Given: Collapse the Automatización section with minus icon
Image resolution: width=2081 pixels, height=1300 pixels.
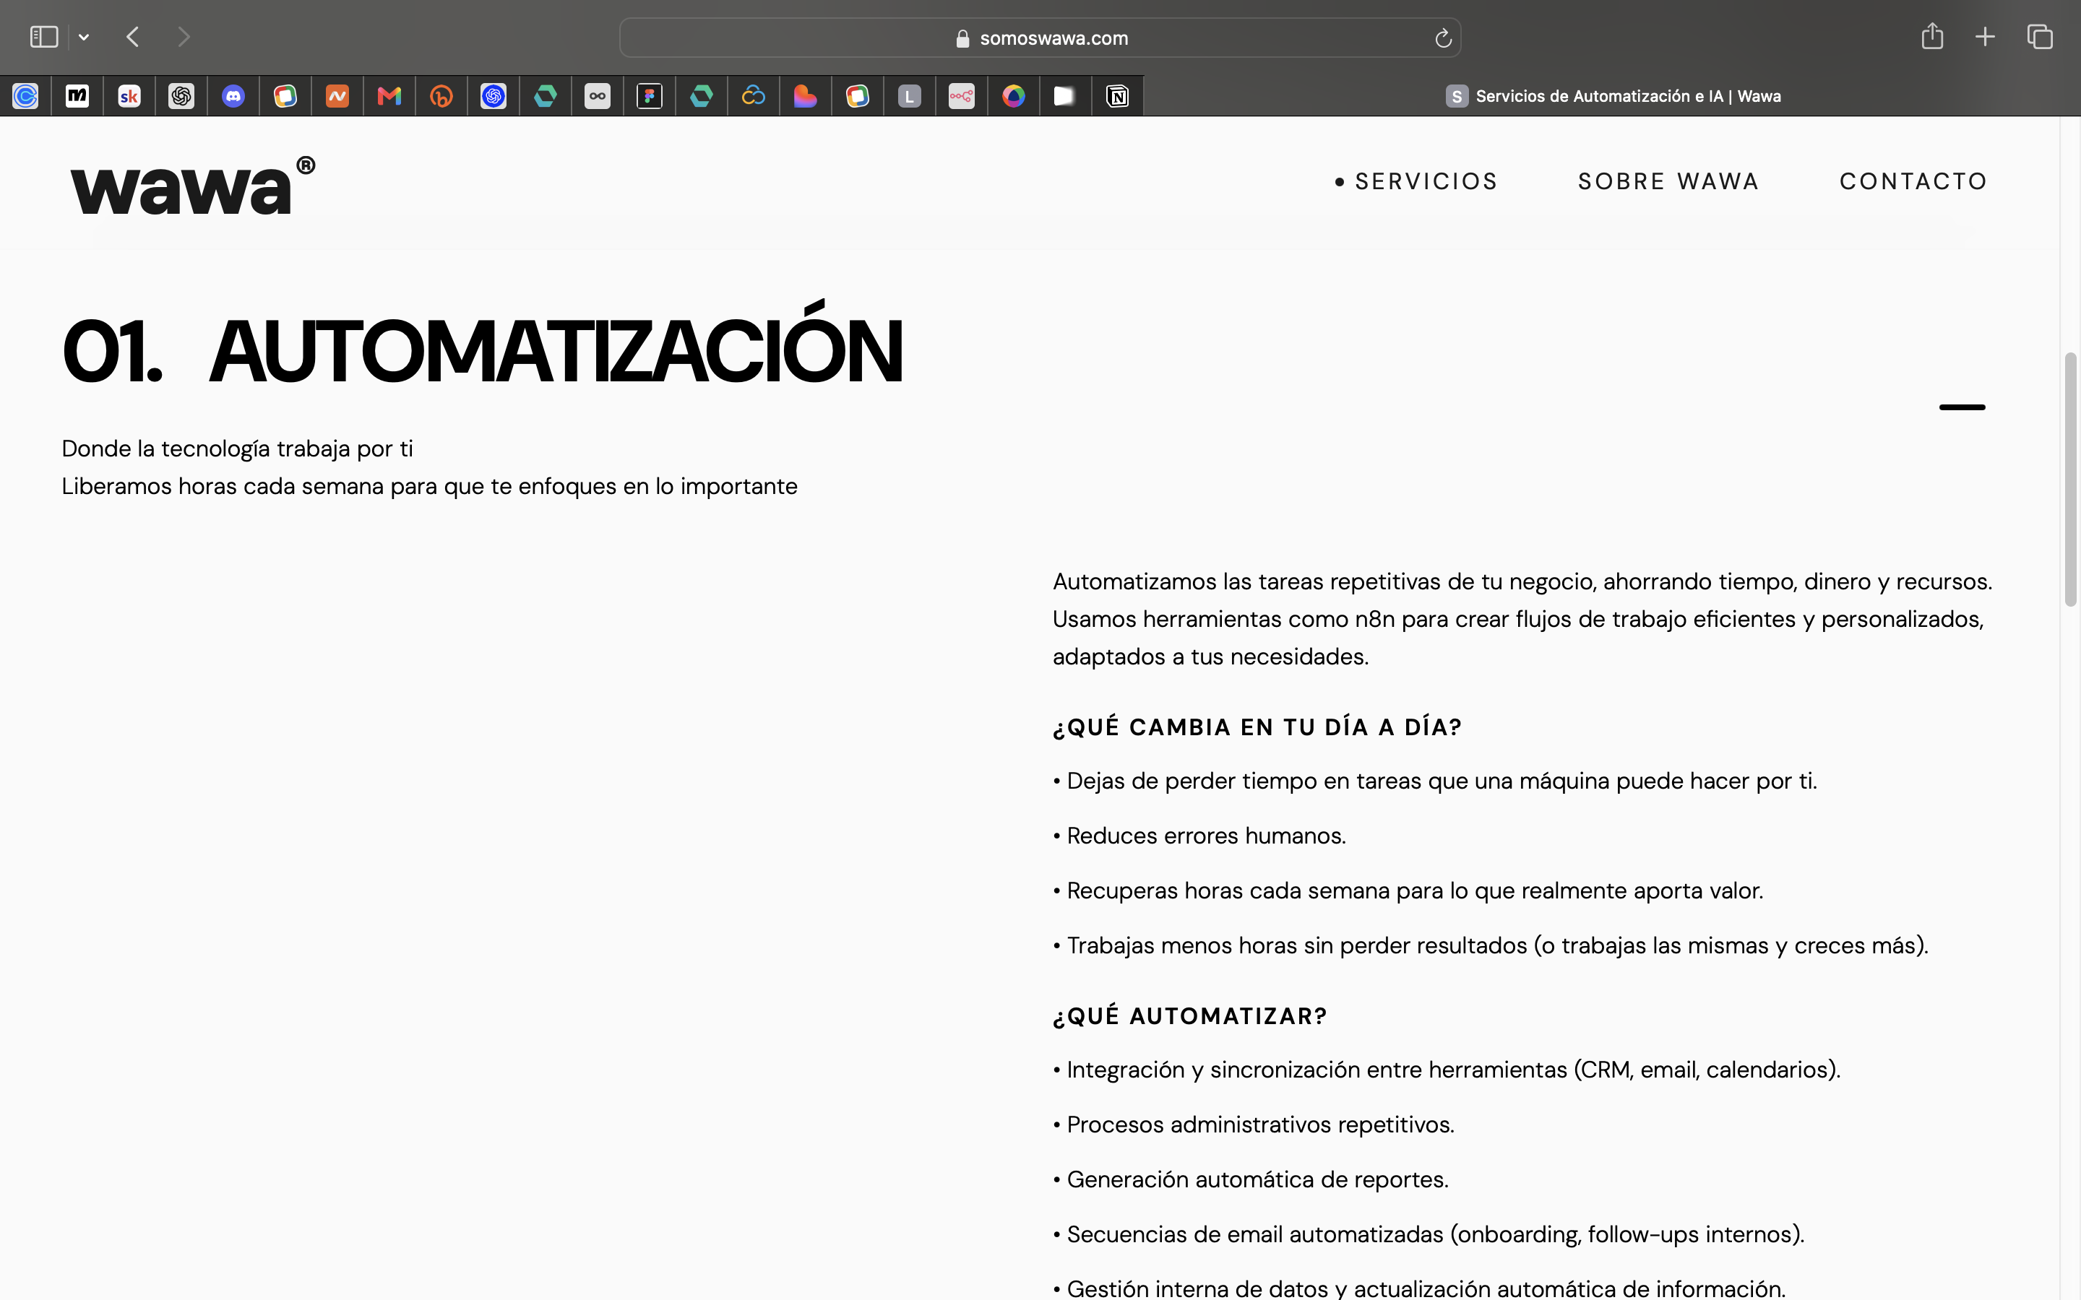Looking at the screenshot, I should [x=1962, y=407].
